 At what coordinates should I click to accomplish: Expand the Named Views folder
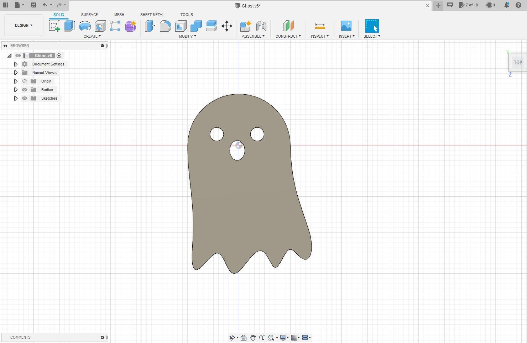click(16, 73)
